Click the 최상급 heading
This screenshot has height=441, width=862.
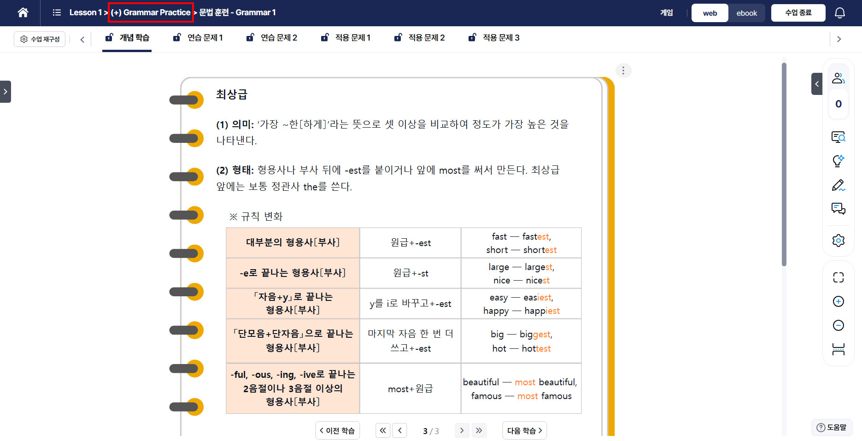[x=232, y=94]
